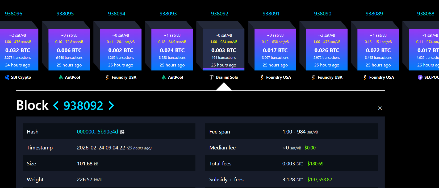
Task: Select the 0.026 BTC block 938090
Action: click(x=327, y=50)
